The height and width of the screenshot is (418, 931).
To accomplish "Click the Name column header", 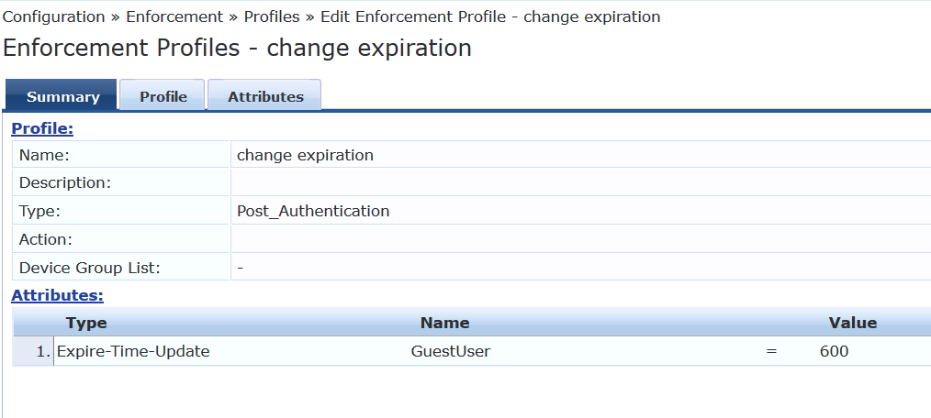I will click(444, 323).
